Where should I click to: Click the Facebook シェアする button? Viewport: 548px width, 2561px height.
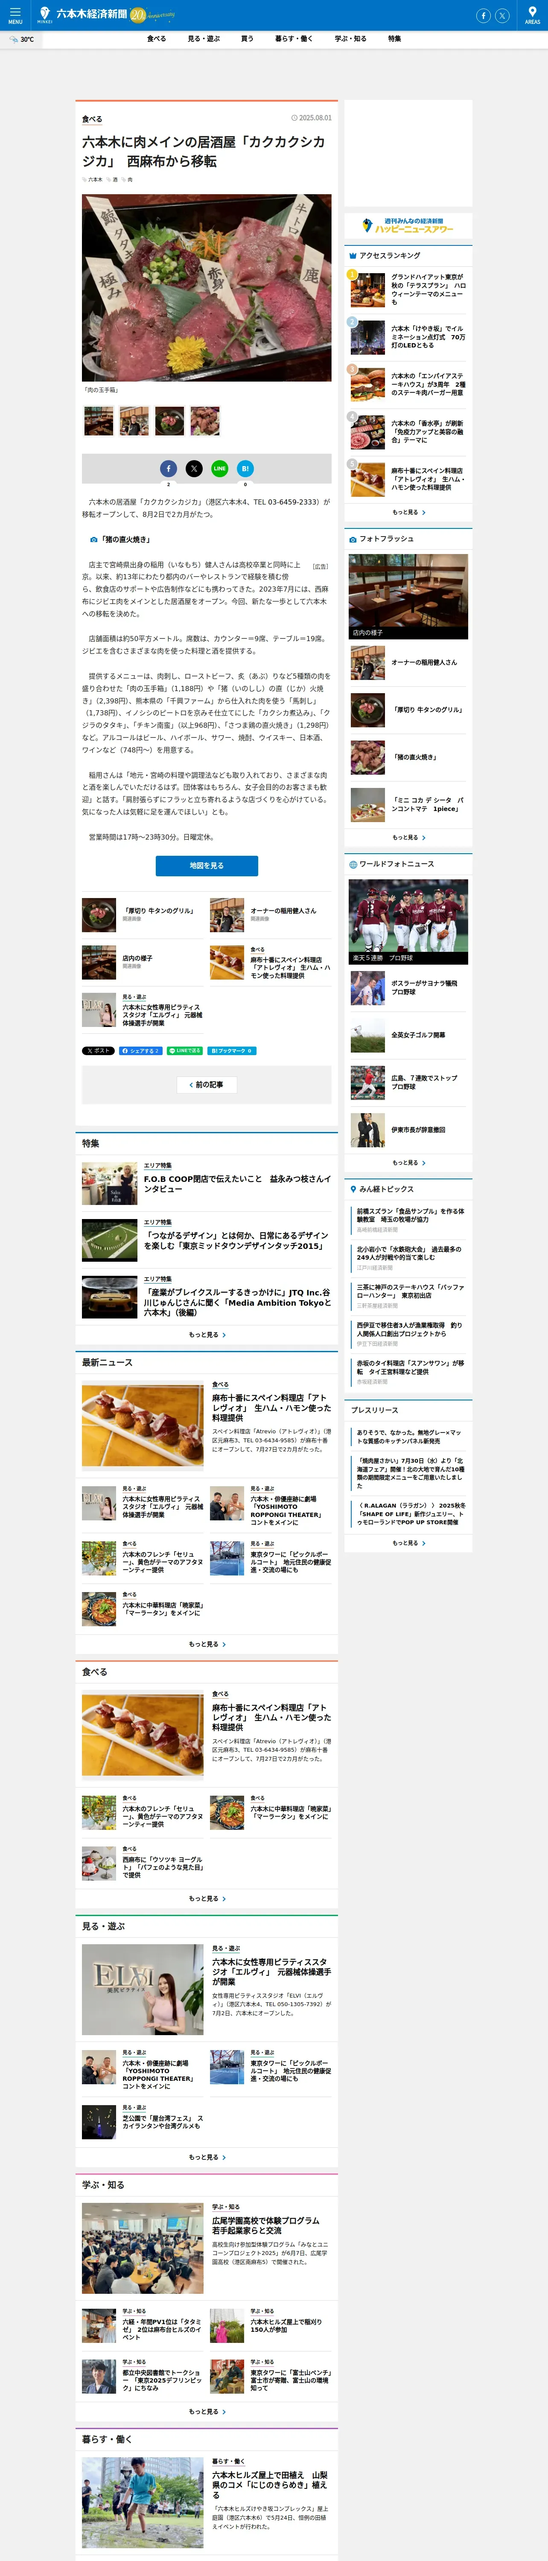pos(140,1050)
